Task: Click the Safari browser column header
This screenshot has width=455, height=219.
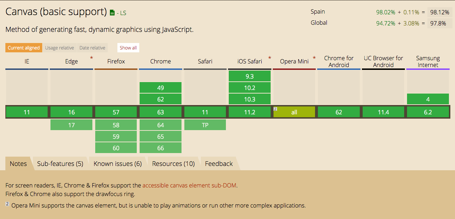Action: click(205, 61)
